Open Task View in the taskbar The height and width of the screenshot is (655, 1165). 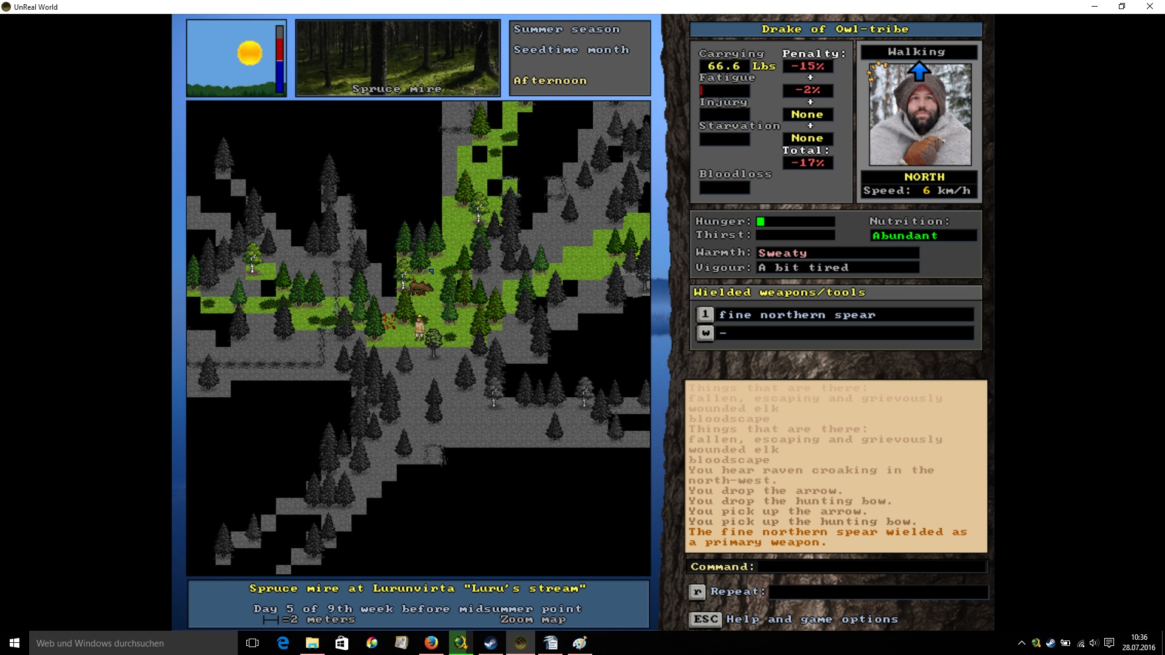pos(252,643)
